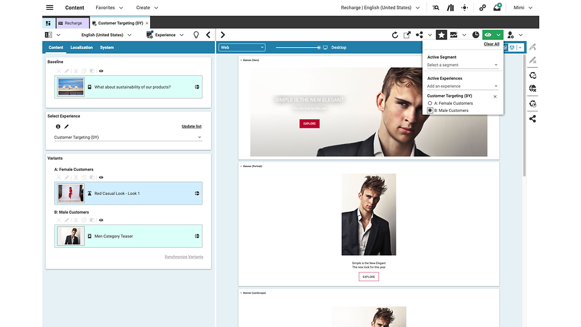Click the share icon in the right sidebar

533,119
